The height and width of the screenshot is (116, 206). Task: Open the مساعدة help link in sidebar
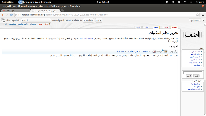[197, 65]
